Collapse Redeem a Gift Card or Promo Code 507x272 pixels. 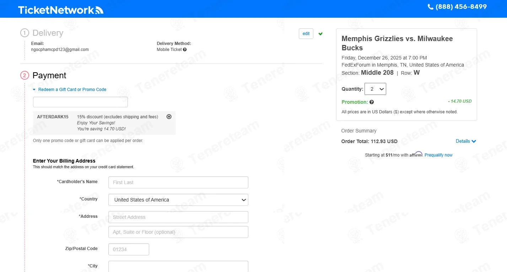point(70,90)
